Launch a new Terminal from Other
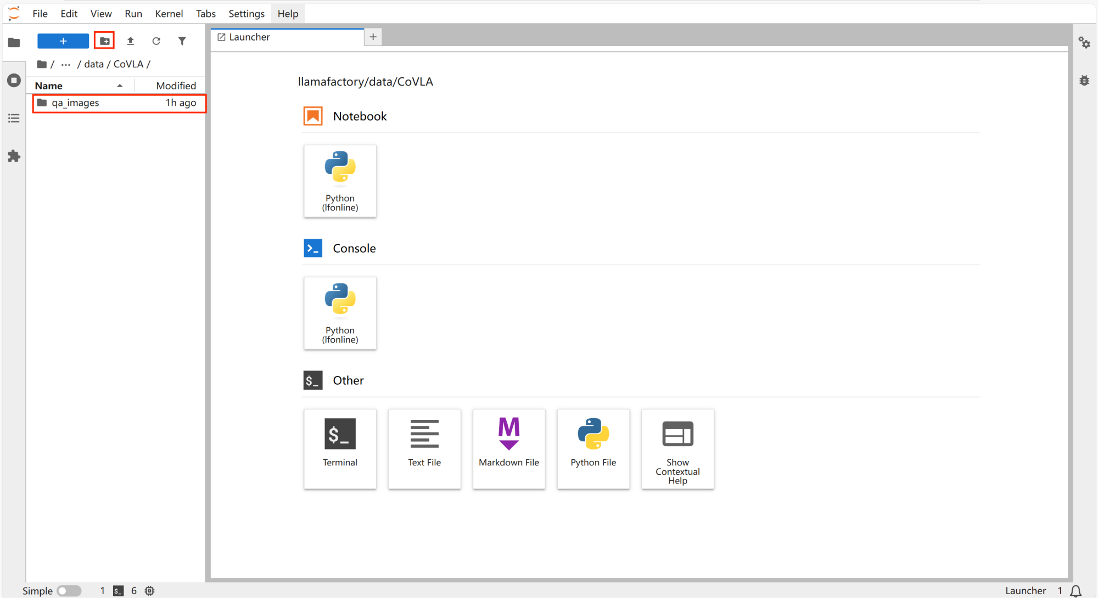This screenshot has width=1098, height=598. tap(340, 448)
